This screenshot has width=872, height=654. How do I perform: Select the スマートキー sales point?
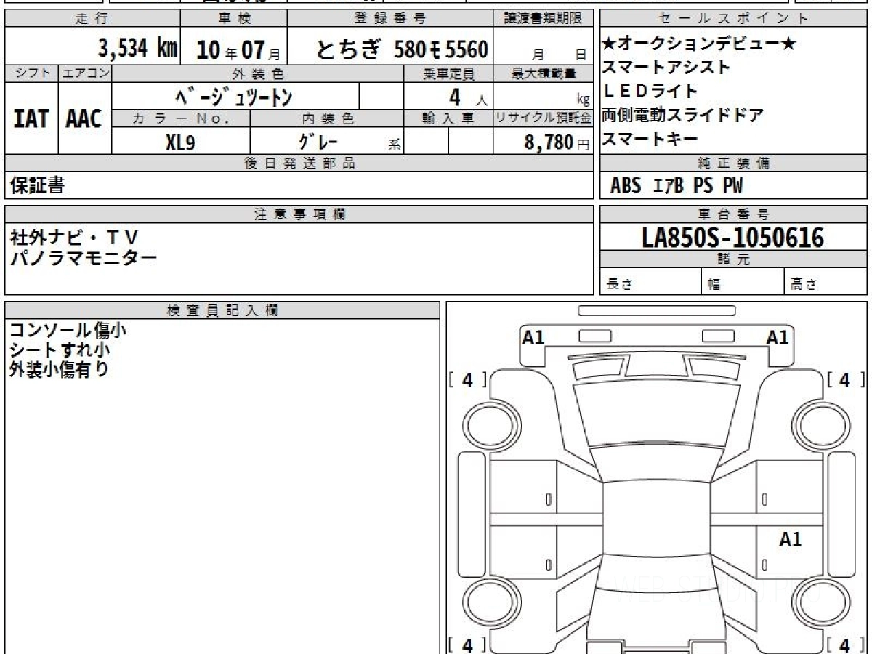tap(650, 139)
